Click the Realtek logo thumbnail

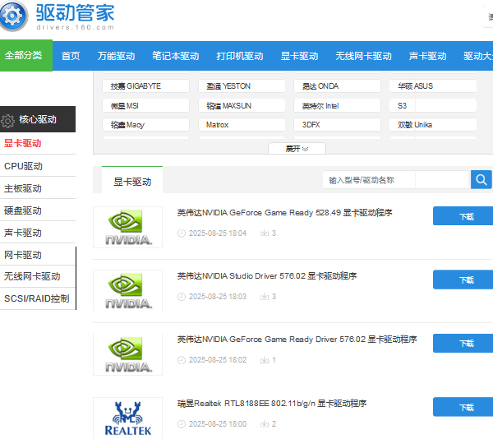pos(127,418)
